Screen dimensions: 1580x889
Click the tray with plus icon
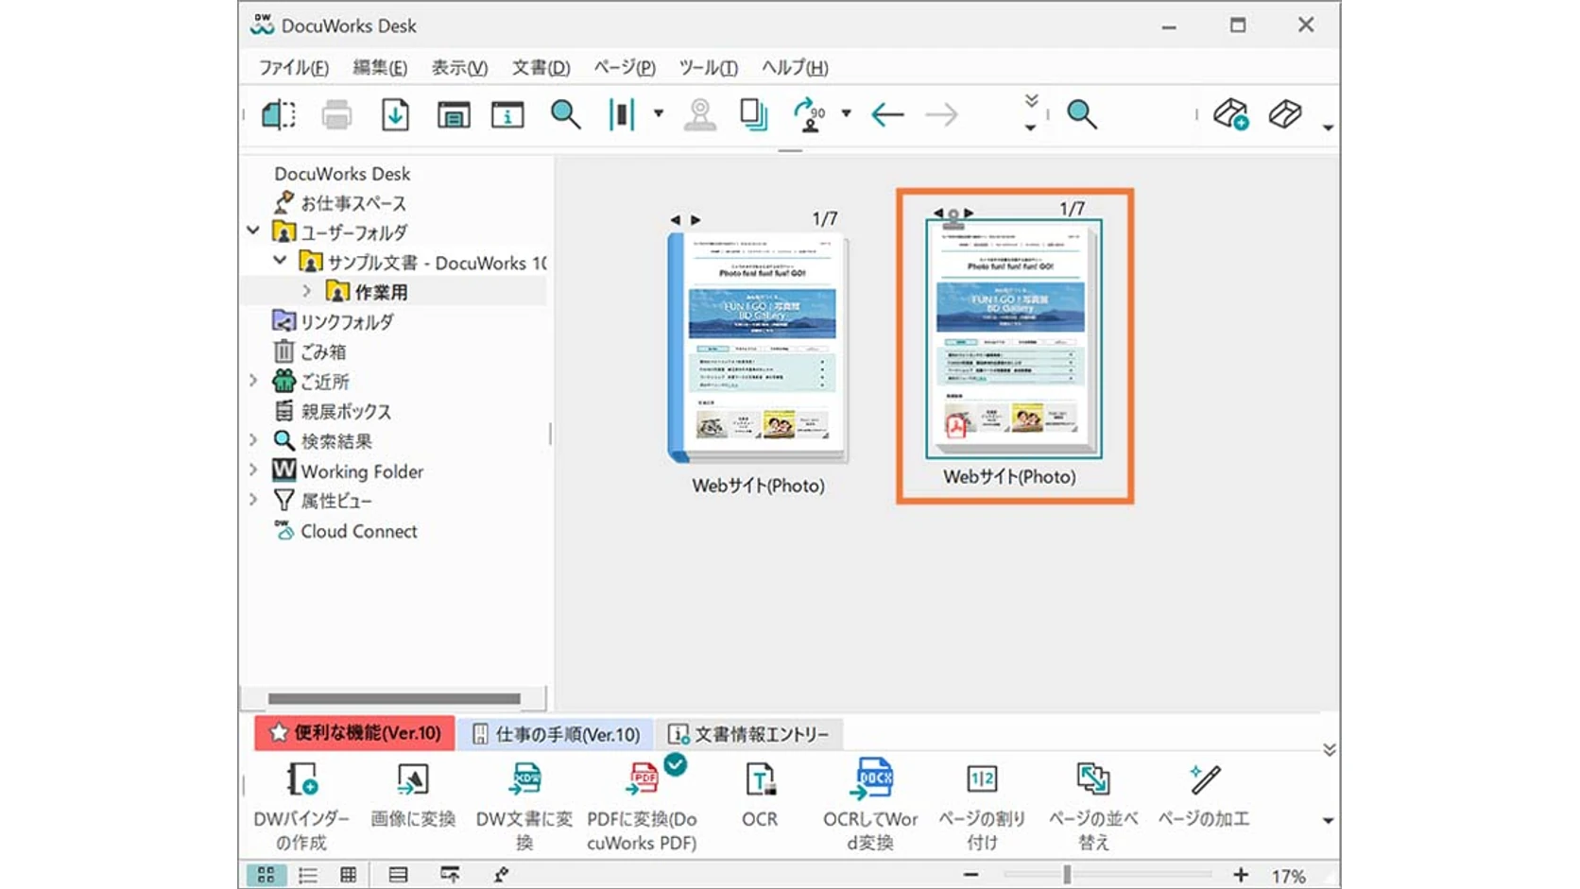(x=1231, y=114)
